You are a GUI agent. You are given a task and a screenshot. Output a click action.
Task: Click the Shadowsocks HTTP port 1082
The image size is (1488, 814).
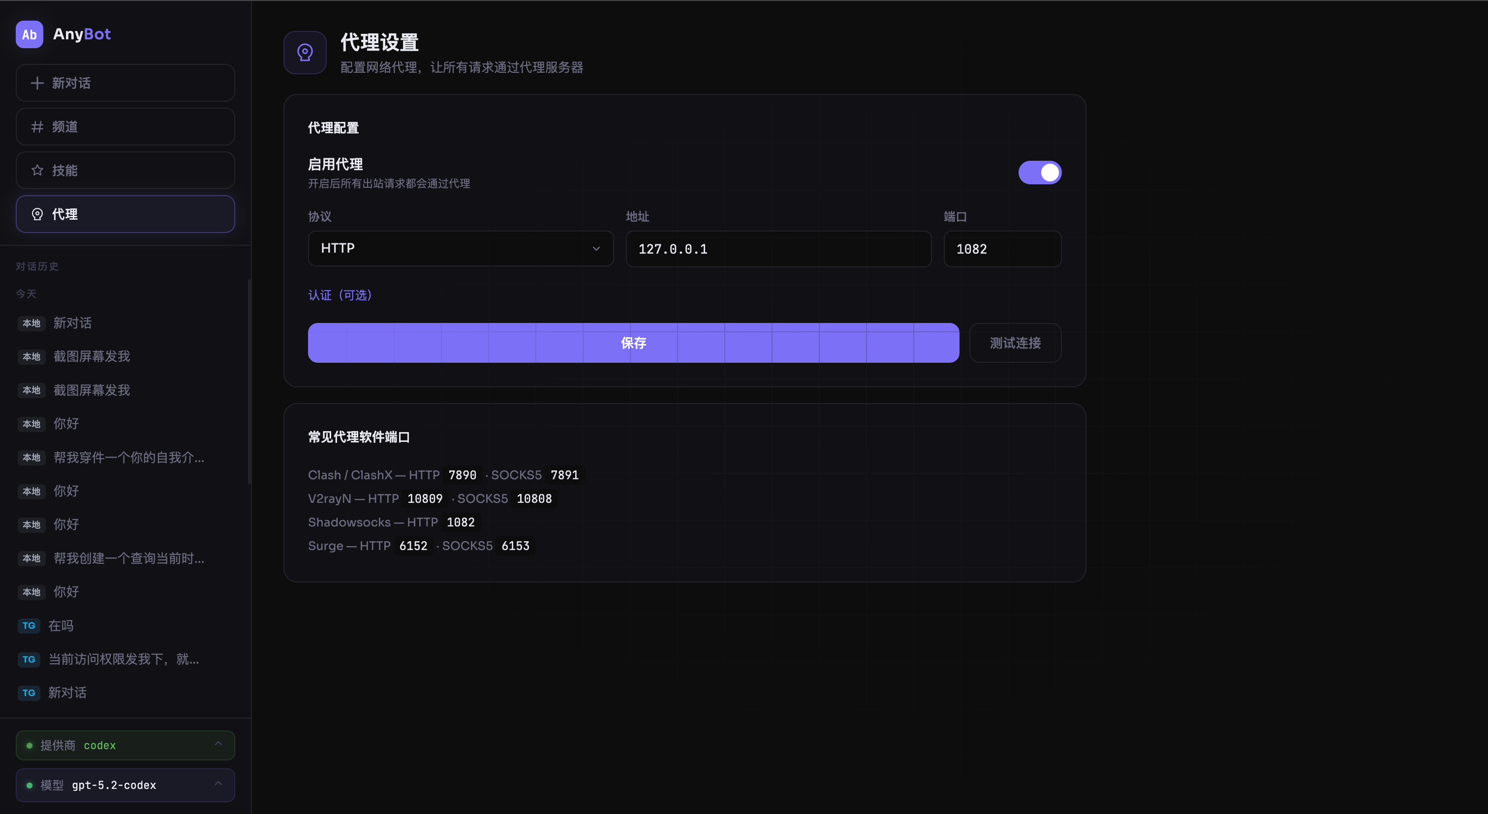461,523
